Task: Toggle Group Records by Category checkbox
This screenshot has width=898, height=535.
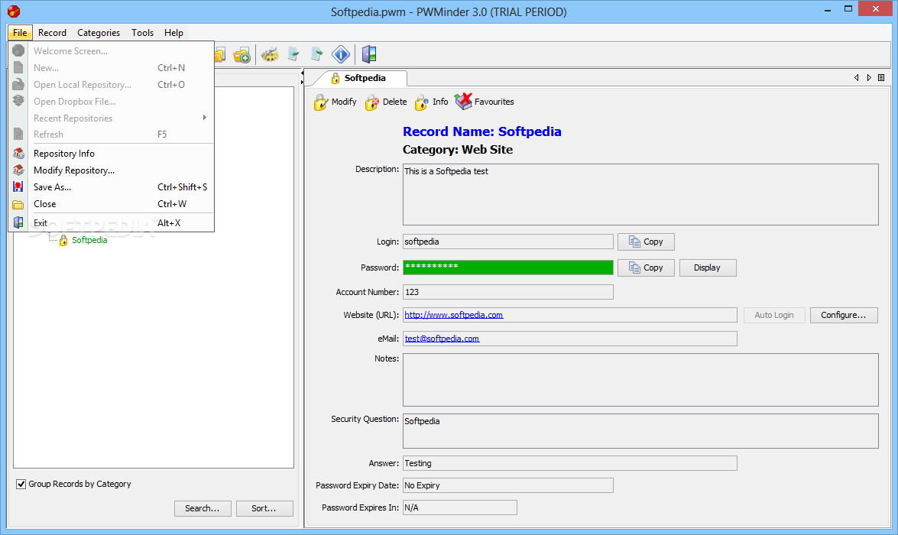Action: 21,484
